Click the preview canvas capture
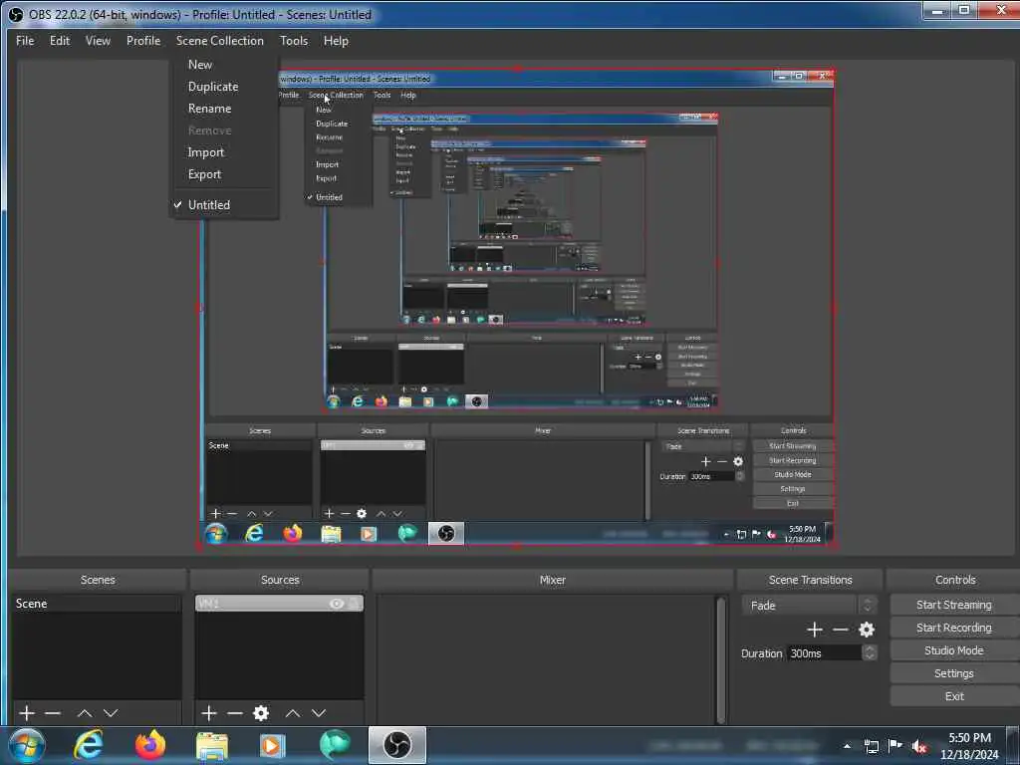This screenshot has height=765, width=1020. pyautogui.click(x=517, y=307)
